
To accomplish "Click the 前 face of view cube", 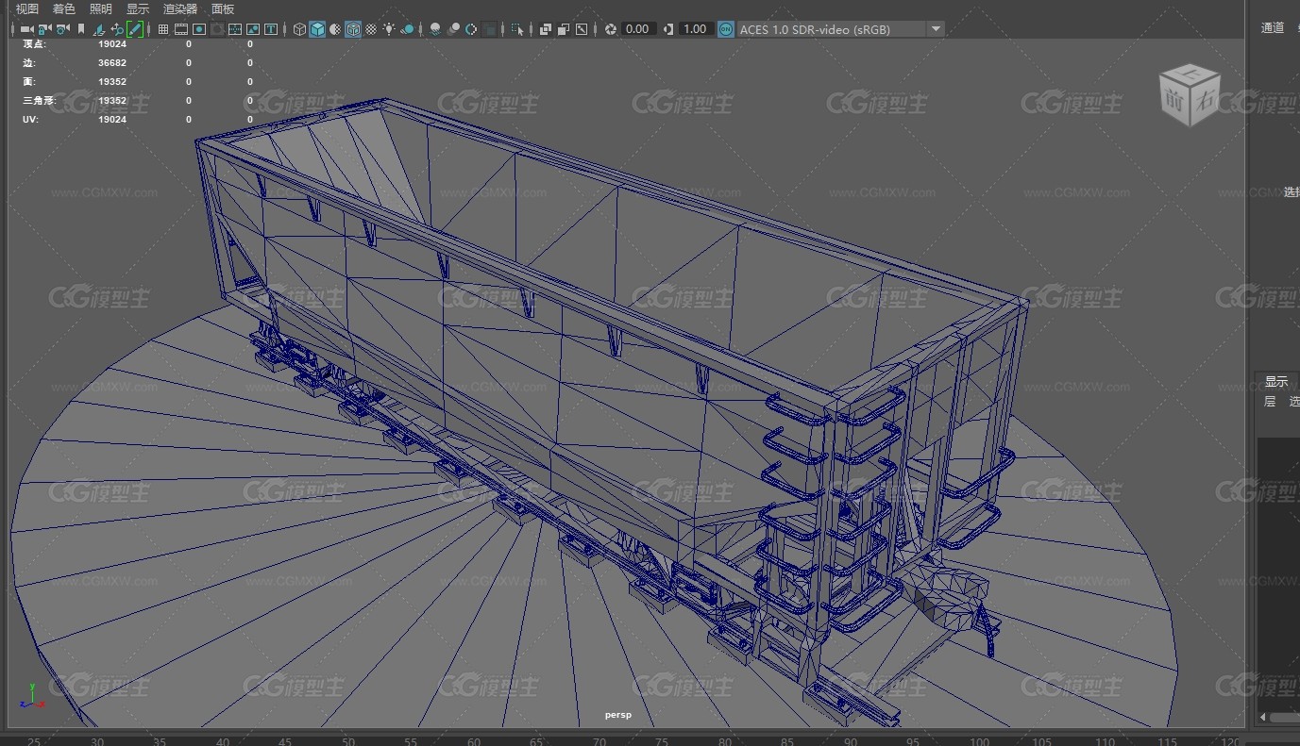I will click(1175, 103).
